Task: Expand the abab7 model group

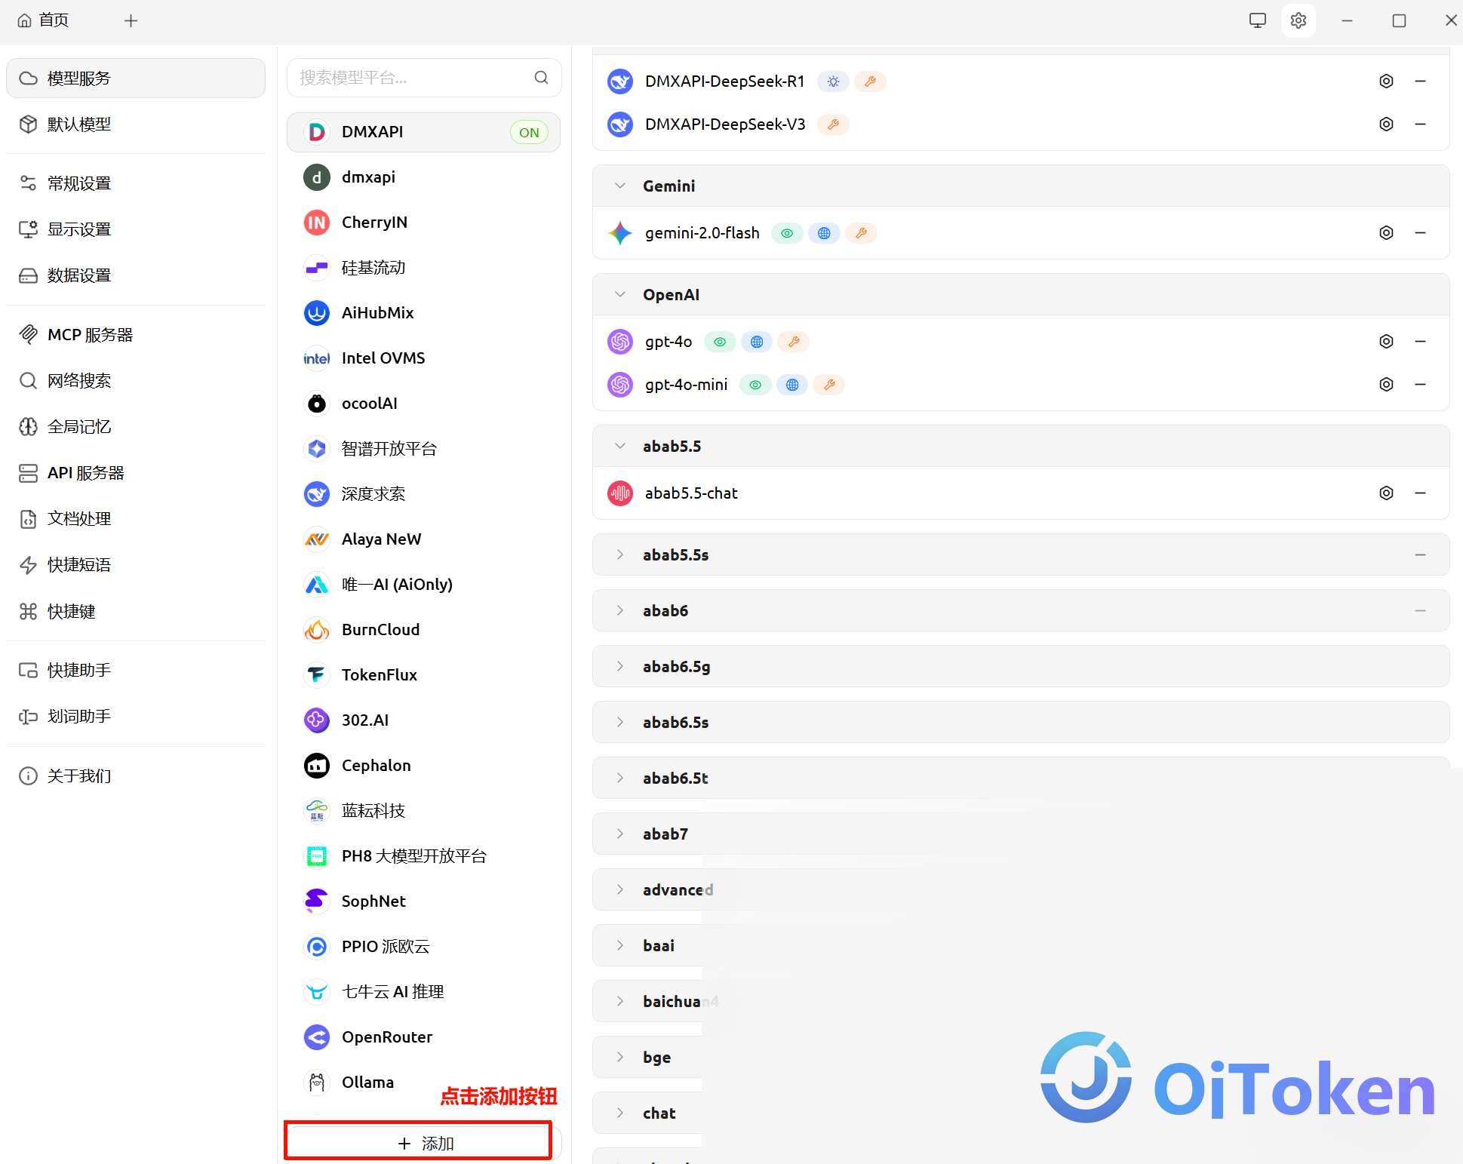Action: pos(619,834)
